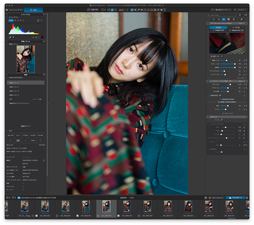Select the DeepPRIME denoising mode
The image size is (254, 225).
point(218,30)
